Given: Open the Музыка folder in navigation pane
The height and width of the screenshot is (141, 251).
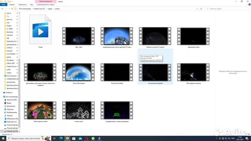Looking at the screenshot, I should pyautogui.click(x=9, y=116).
